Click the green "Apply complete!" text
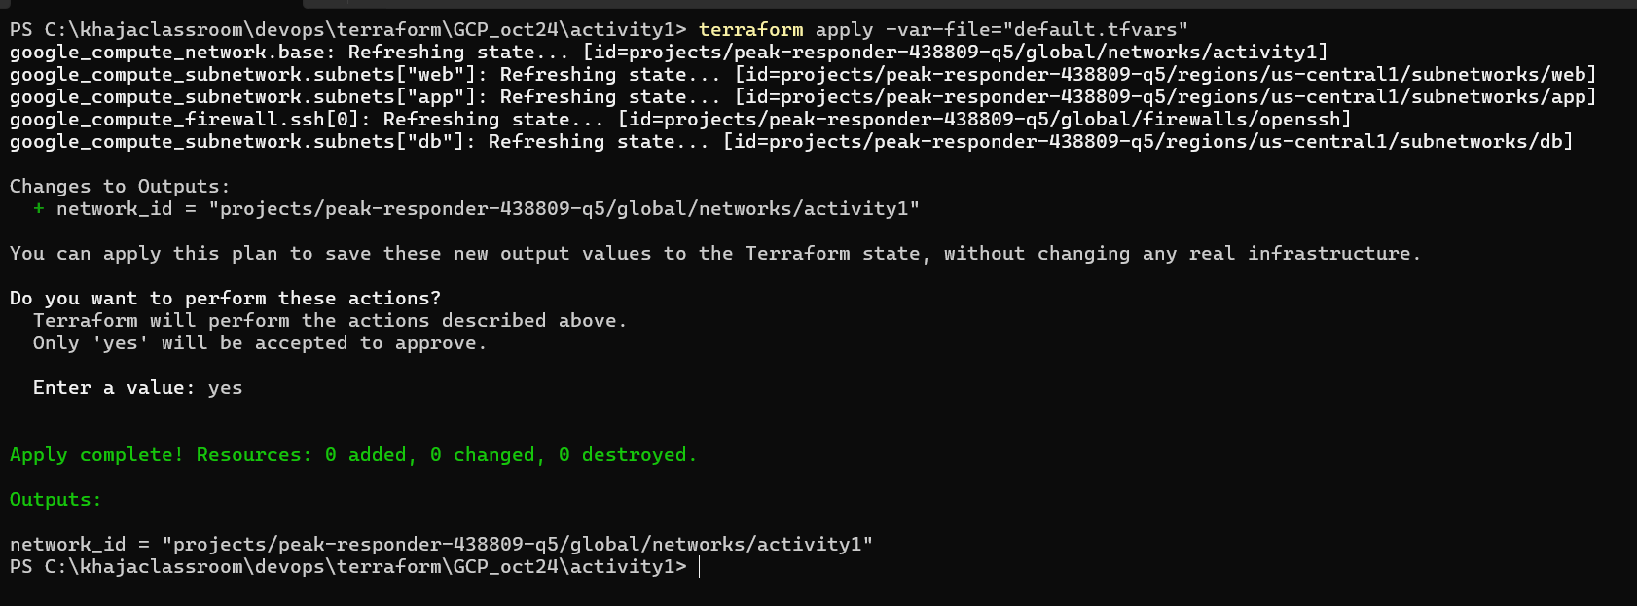 [x=96, y=455]
